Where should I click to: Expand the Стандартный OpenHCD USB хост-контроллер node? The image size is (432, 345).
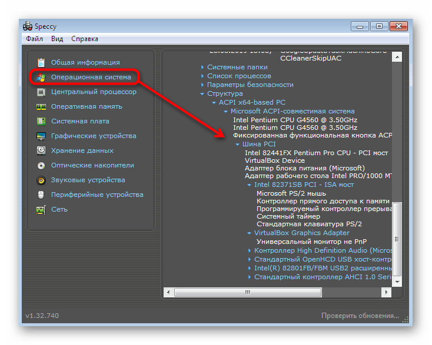click(x=250, y=259)
